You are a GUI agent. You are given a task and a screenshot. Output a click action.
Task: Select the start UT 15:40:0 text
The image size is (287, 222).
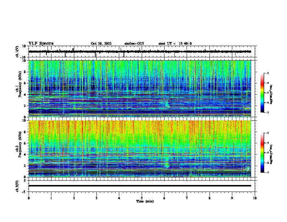coord(175,44)
